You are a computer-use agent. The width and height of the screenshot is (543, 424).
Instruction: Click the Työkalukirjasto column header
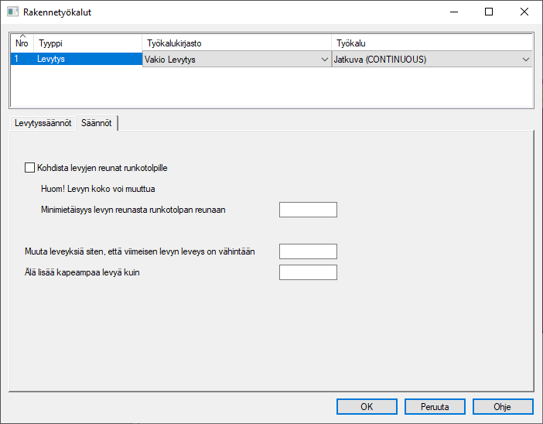coord(236,43)
